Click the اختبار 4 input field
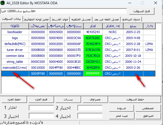The height and width of the screenshot is (125, 163). 90,116
